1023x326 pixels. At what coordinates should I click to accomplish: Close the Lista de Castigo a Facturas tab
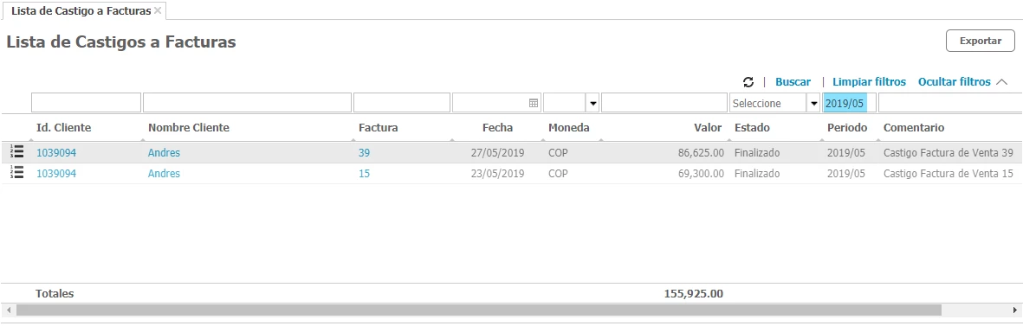pyautogui.click(x=158, y=10)
